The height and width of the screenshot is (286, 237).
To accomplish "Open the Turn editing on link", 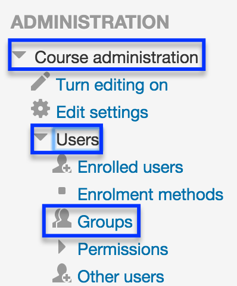I will pos(112,85).
